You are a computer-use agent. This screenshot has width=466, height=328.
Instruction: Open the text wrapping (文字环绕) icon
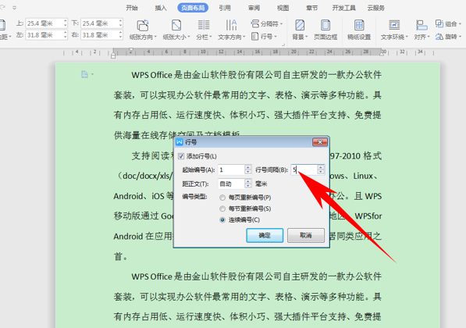394,26
